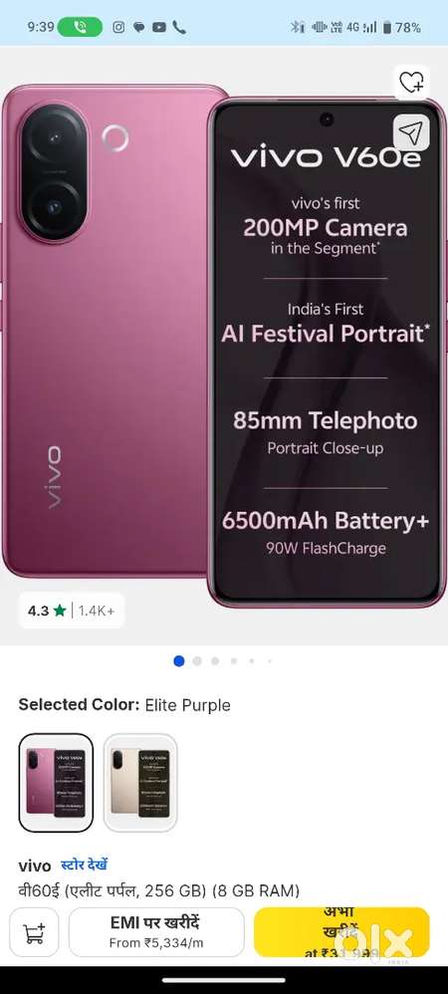
Task: Tap the Instagram status bar icon
Action: (x=118, y=27)
